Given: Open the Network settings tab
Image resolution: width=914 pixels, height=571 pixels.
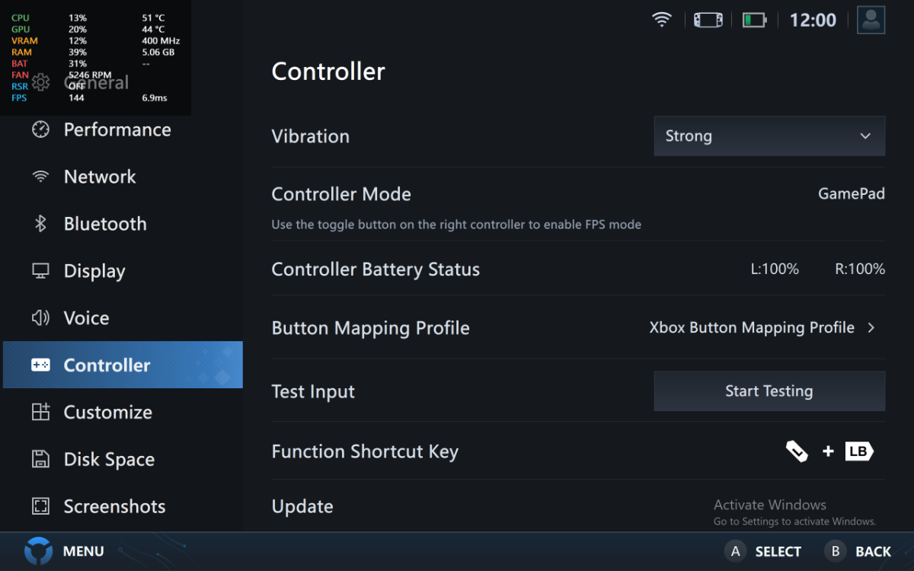Looking at the screenshot, I should point(100,177).
